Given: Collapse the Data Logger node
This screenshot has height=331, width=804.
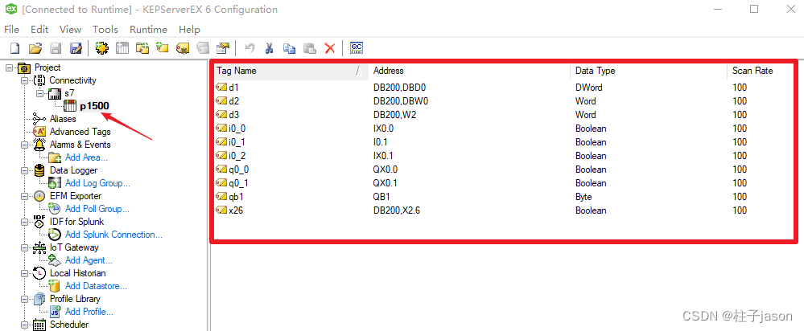Looking at the screenshot, I should [25, 170].
